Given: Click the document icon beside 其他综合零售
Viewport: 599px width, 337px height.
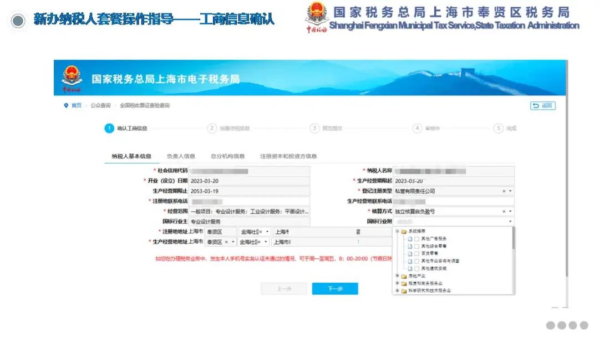Looking at the screenshot, I should (x=410, y=247).
